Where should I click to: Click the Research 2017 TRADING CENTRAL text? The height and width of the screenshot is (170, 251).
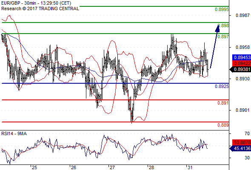40,8
